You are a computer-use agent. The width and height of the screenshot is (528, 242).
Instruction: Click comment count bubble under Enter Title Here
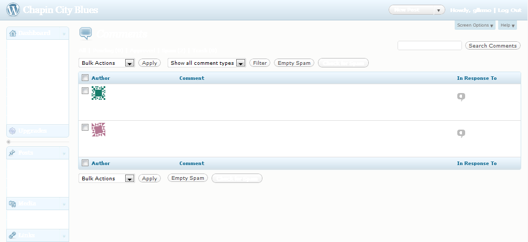click(x=461, y=133)
